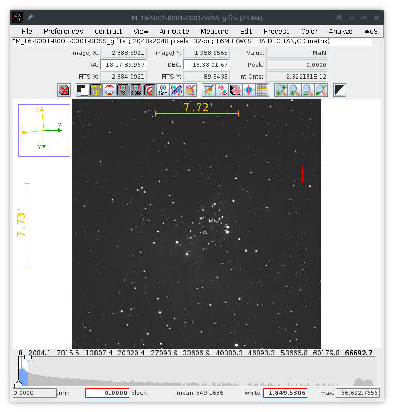Viewport: 394px width, 412px height.
Task: Click the single-plus zoom in magnifier icon
Action: pyautogui.click(x=294, y=90)
